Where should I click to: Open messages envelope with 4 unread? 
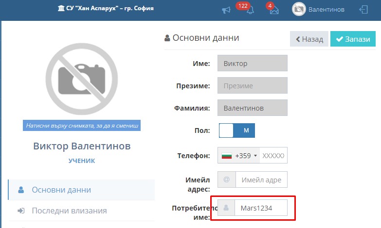pyautogui.click(x=274, y=10)
